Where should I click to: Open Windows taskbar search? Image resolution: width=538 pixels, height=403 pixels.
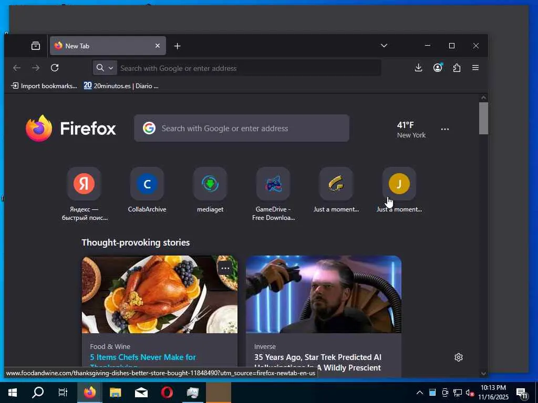coord(38,393)
